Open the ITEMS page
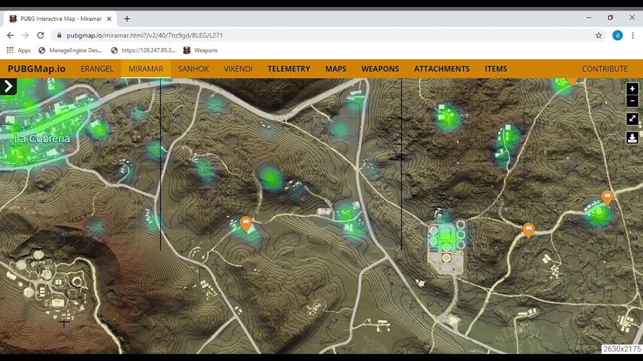The image size is (643, 361). [x=496, y=69]
